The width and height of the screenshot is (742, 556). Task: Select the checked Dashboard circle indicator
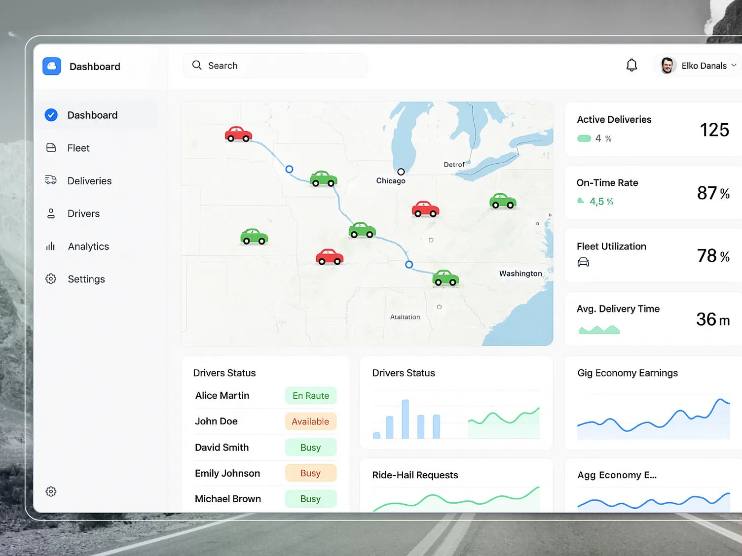coord(51,115)
